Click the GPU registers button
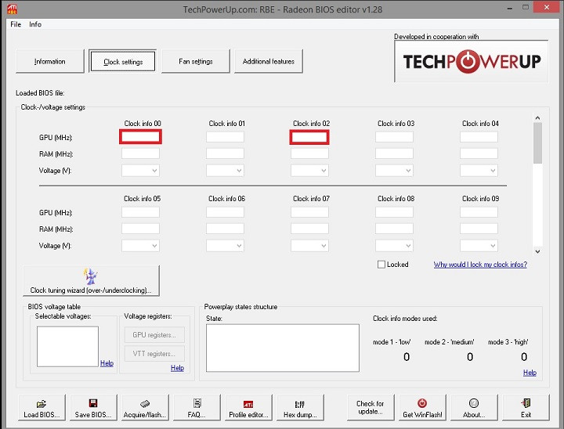The image size is (564, 429). (x=154, y=335)
